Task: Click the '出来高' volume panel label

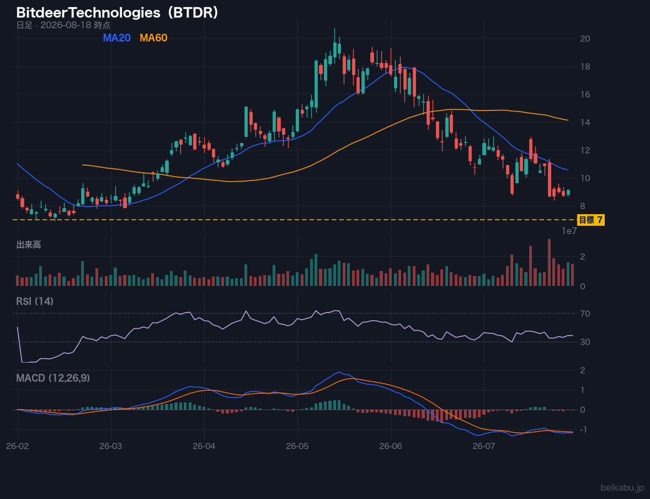Action: [29, 245]
